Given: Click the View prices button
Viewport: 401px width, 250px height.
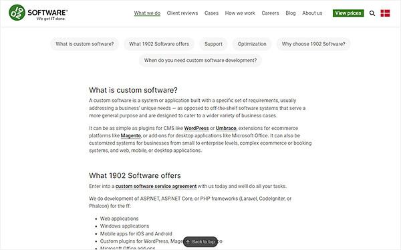Looking at the screenshot, I should tap(348, 13).
